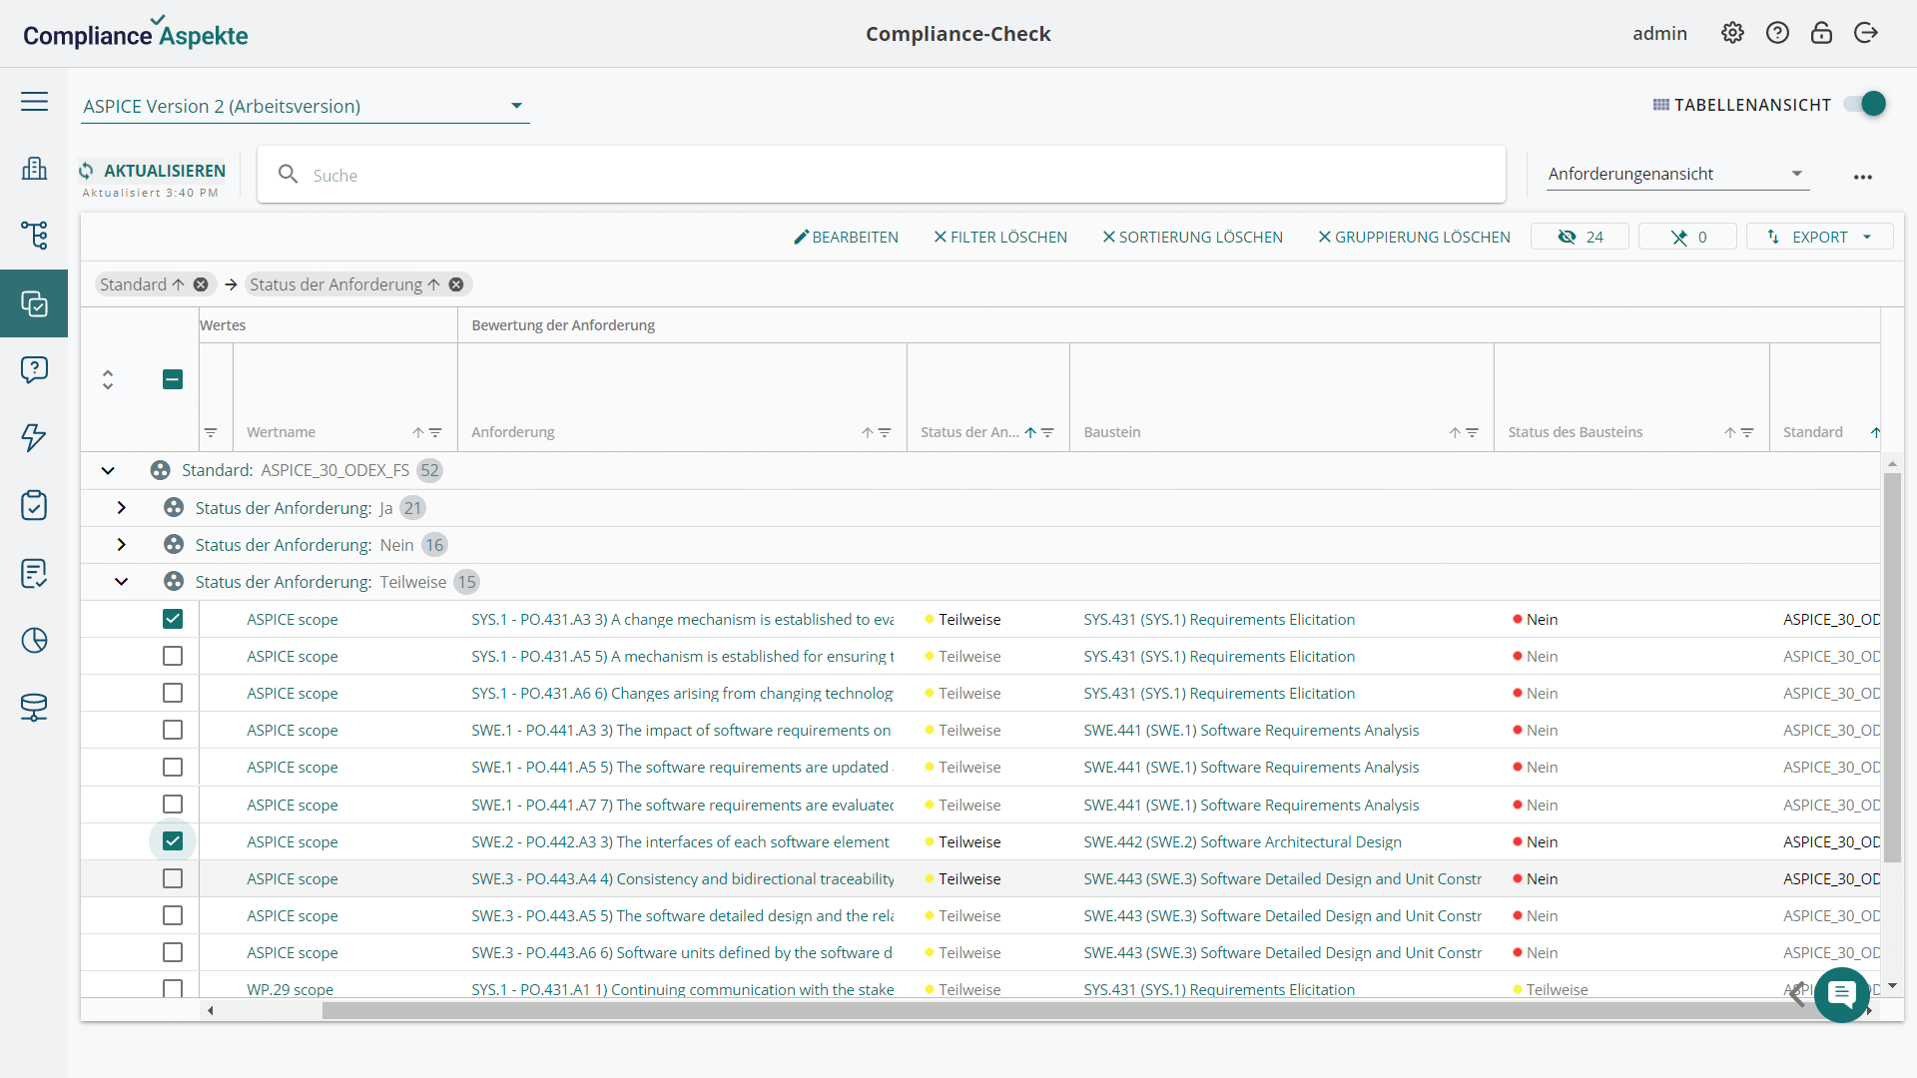Open the Export dropdown menu
1917x1078 pixels.
point(1819,237)
